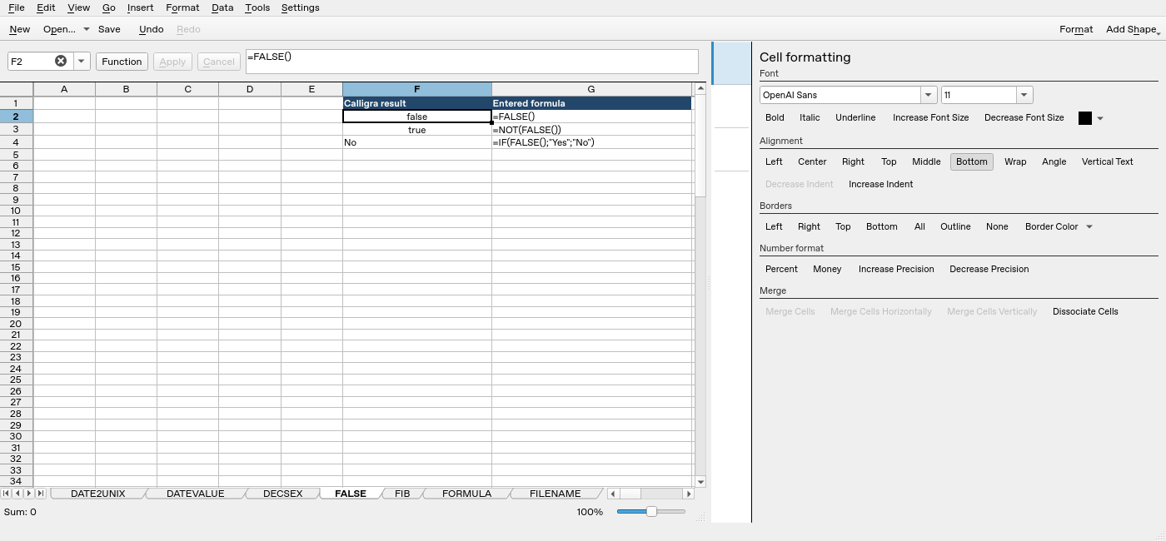Image resolution: width=1166 pixels, height=541 pixels.
Task: Click the black font color swatch
Action: pos(1084,118)
